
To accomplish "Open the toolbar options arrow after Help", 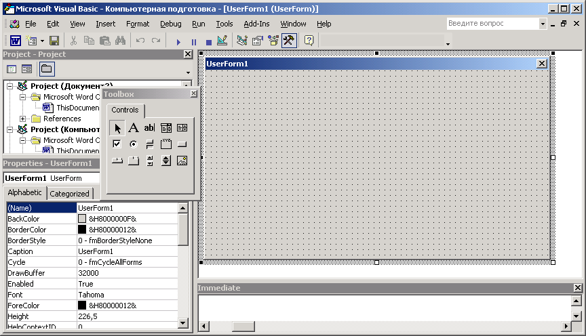I will coord(448,44).
